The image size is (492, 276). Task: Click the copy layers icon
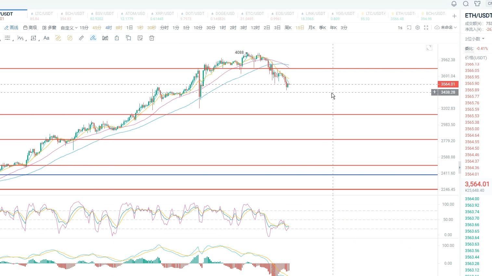128,38
